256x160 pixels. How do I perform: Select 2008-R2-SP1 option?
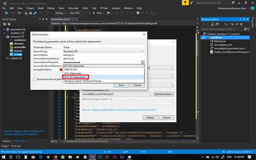(103, 70)
